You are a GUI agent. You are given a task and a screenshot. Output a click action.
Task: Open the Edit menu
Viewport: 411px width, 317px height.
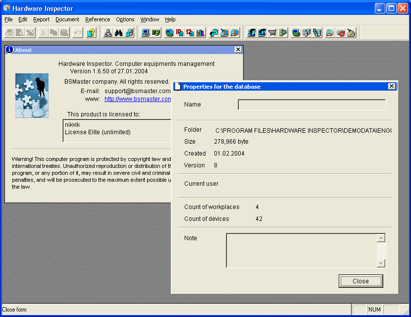tap(23, 19)
